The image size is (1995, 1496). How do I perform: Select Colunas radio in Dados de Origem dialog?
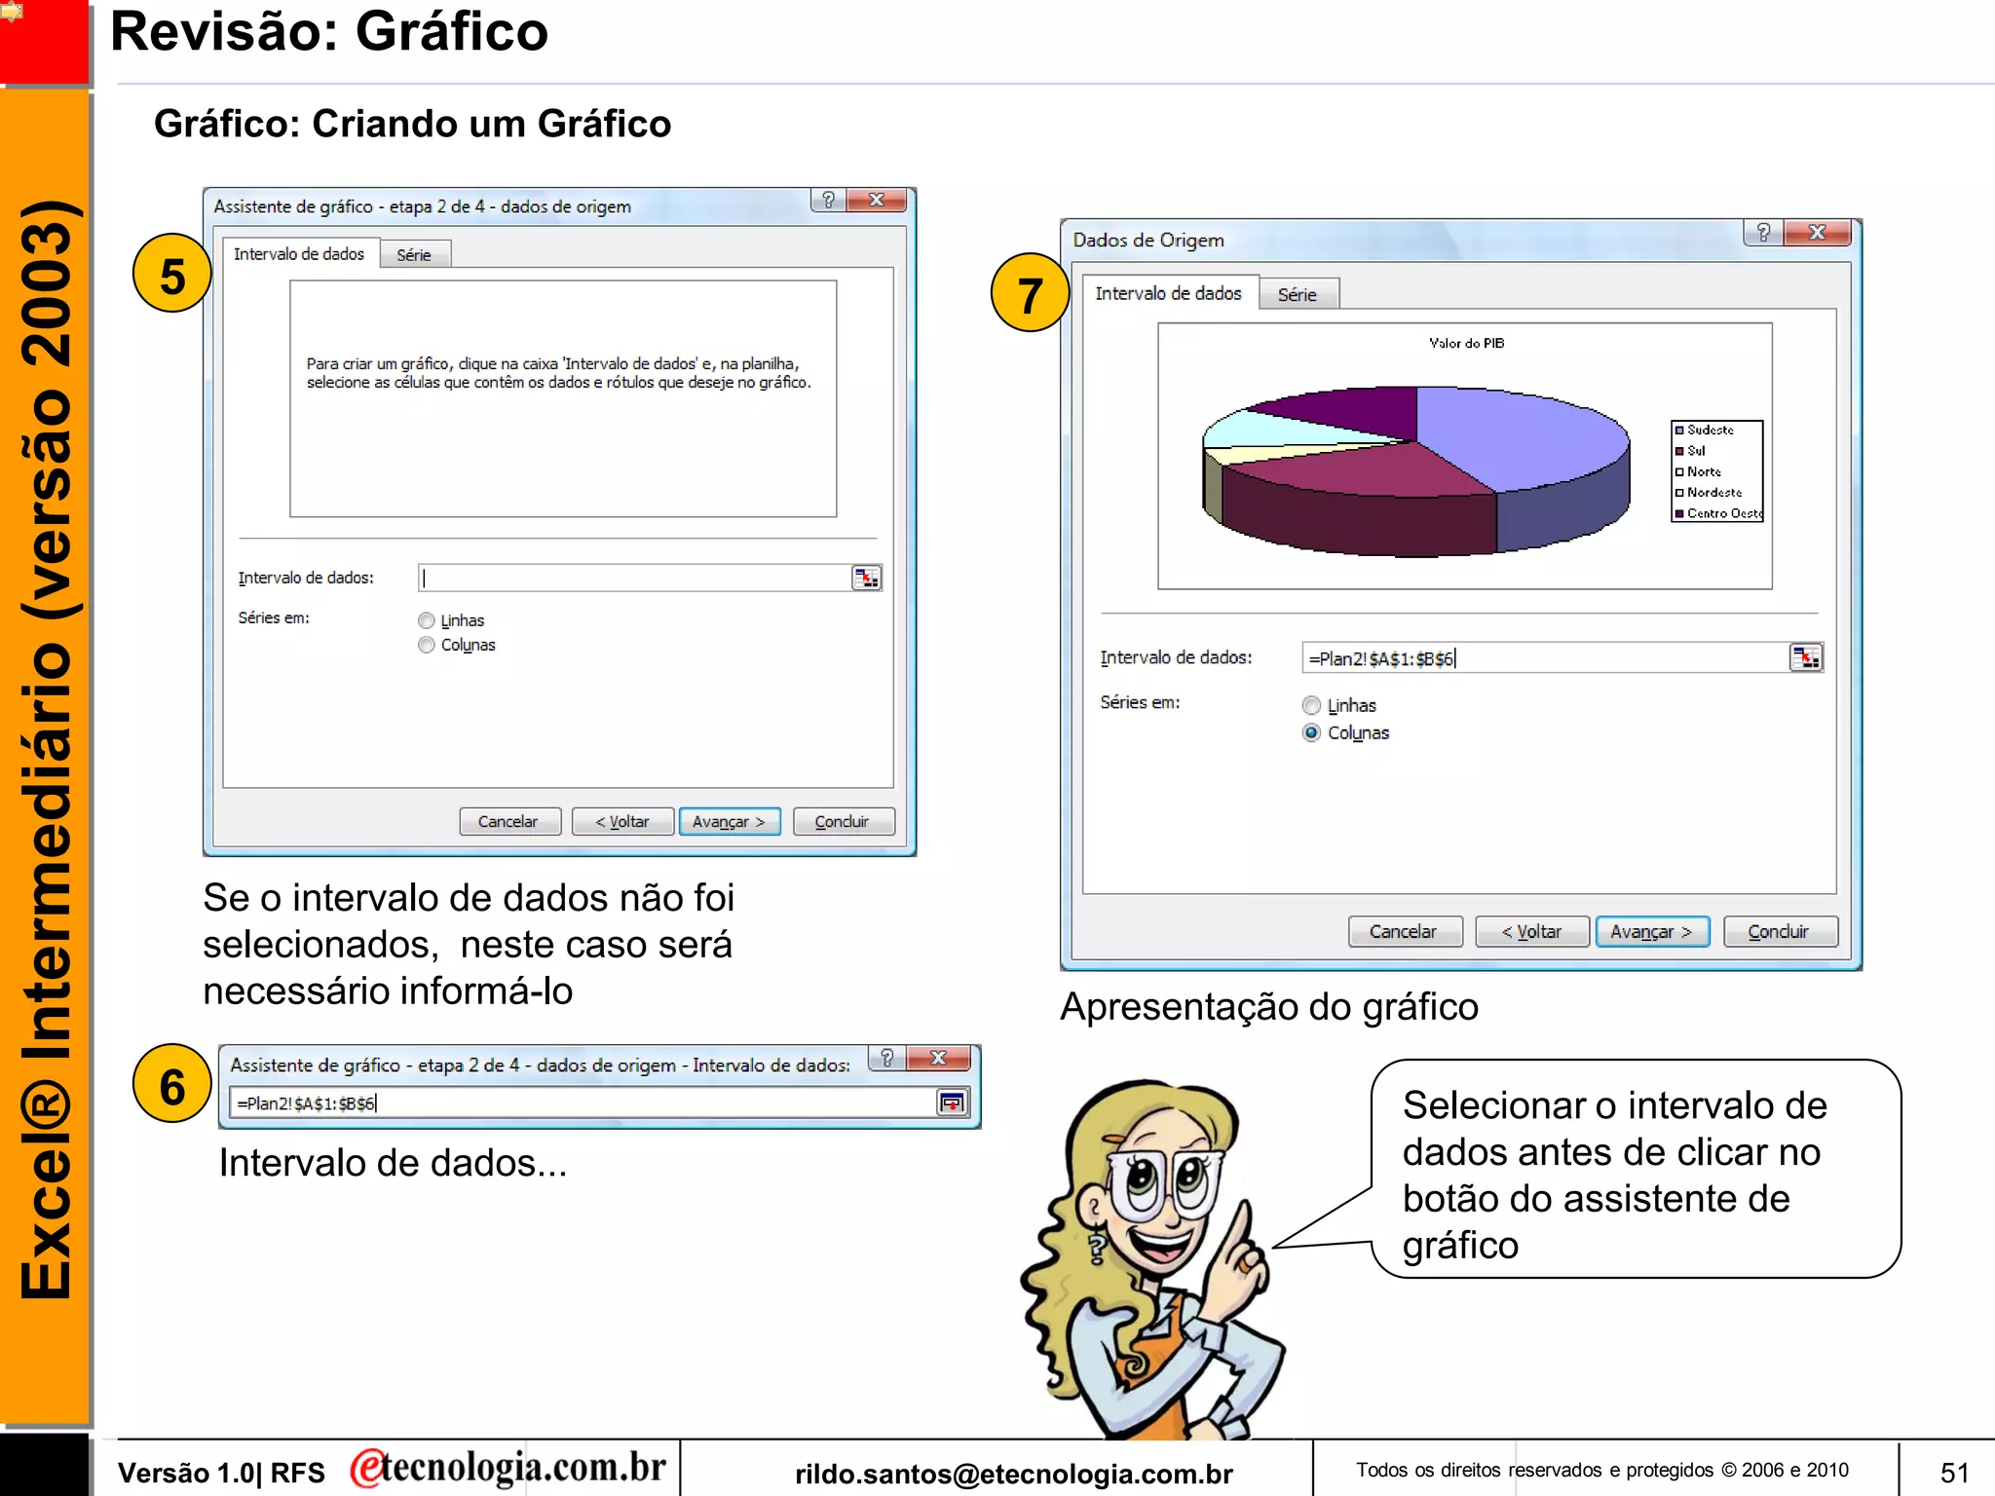tap(1311, 732)
